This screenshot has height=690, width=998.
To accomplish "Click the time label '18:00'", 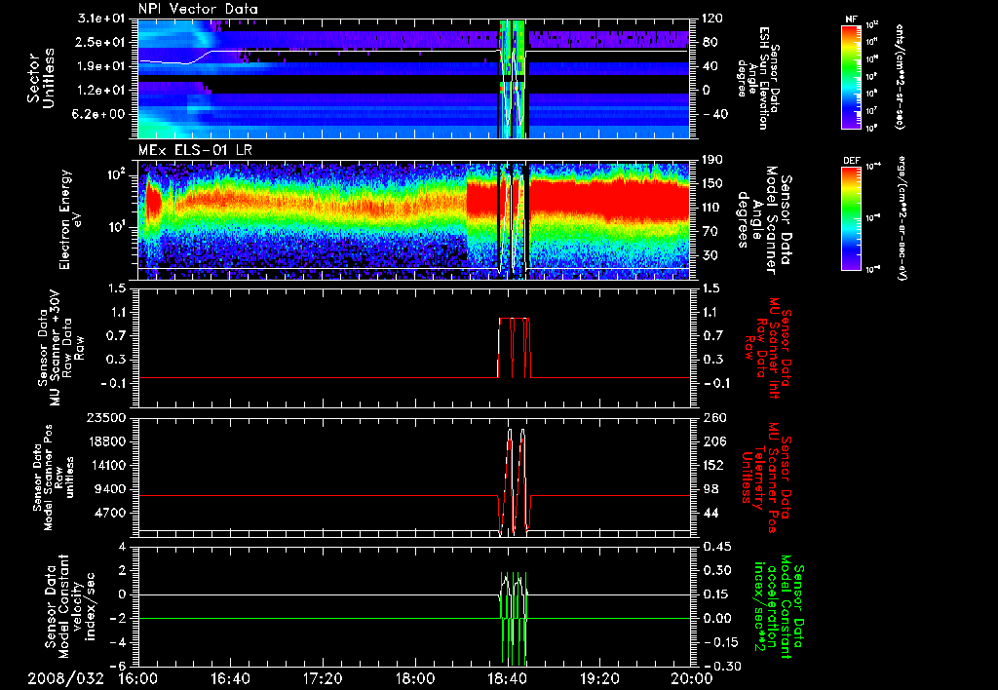I will coord(415,678).
